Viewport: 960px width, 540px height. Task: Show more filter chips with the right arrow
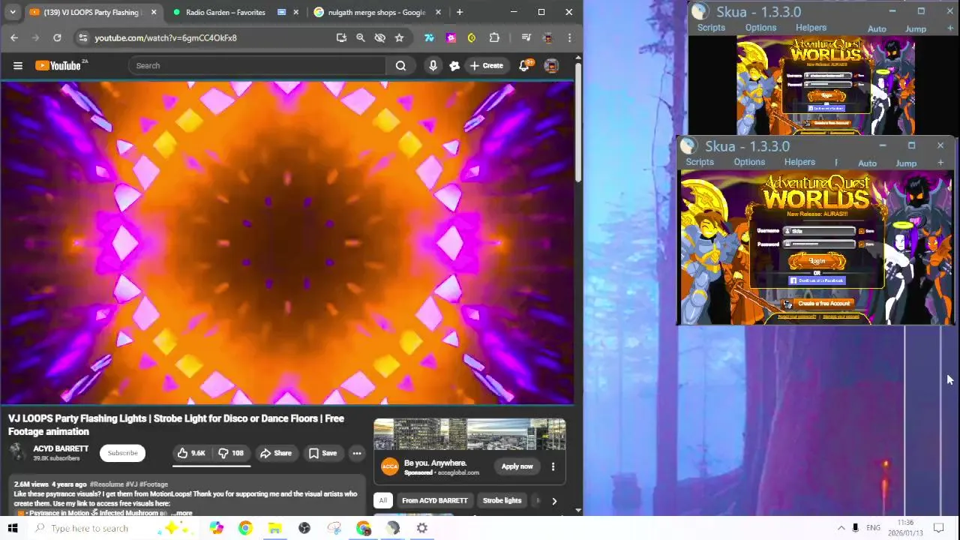coord(554,501)
